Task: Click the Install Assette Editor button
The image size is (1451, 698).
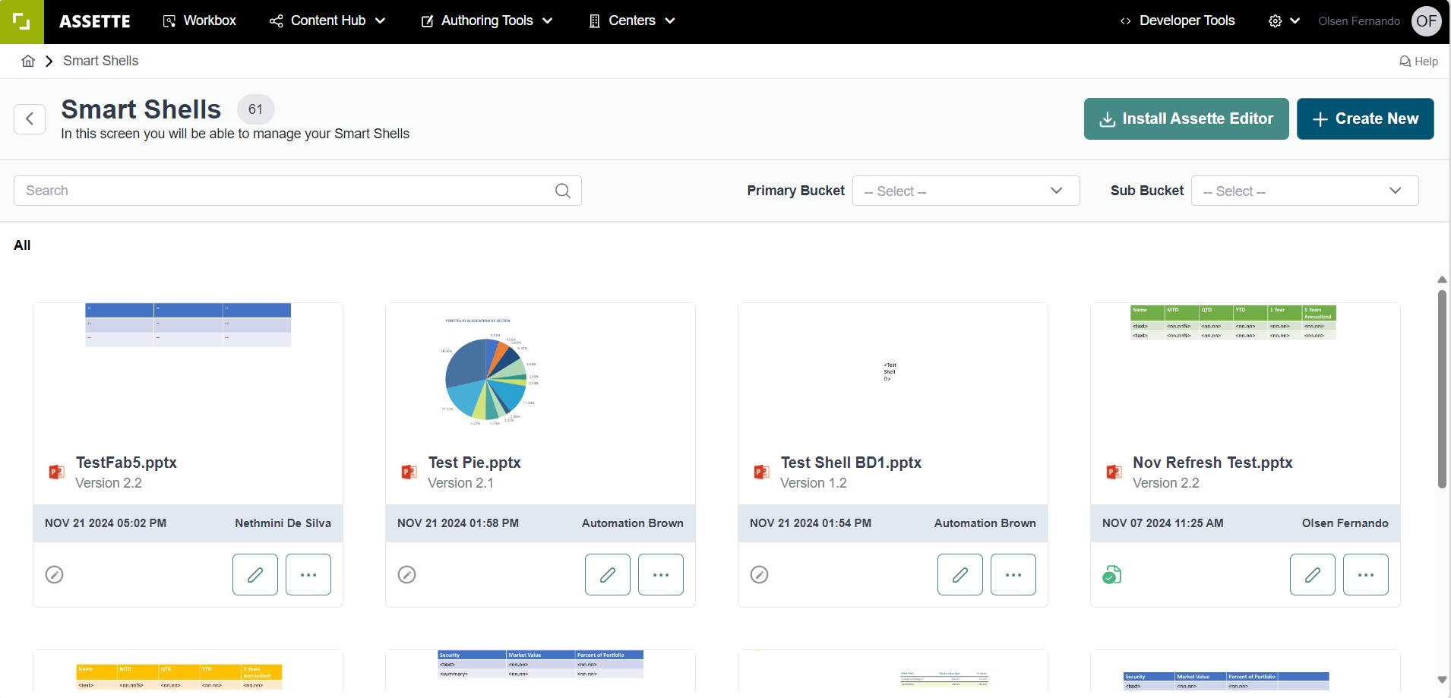Action: pos(1186,118)
